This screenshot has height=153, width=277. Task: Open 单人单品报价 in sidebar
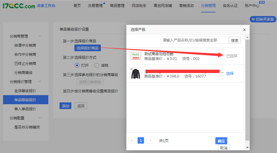pyautogui.click(x=25, y=109)
